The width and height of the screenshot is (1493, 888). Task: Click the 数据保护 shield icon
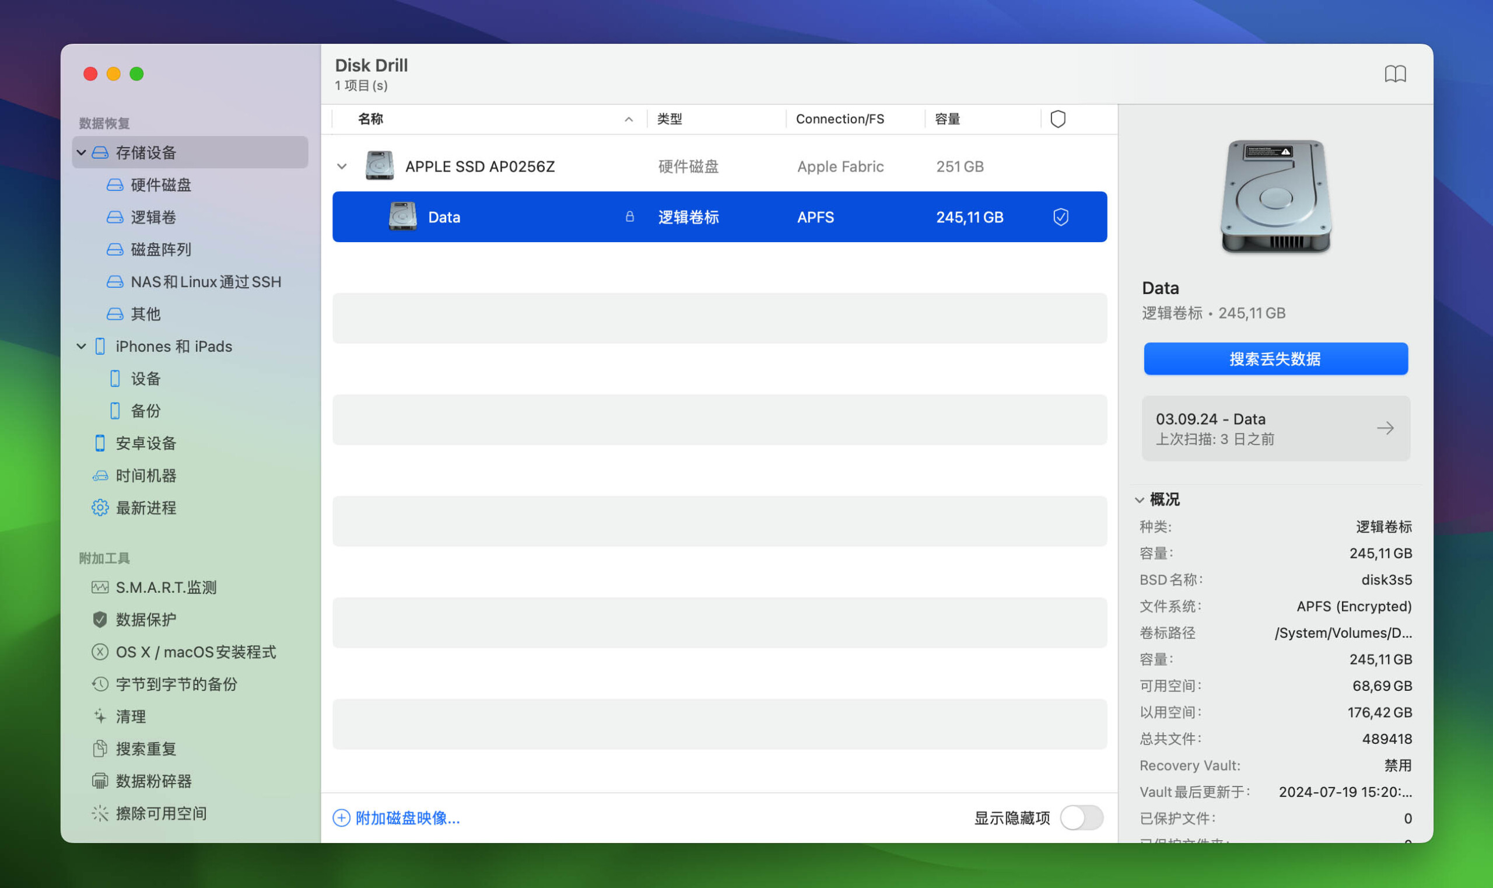100,620
